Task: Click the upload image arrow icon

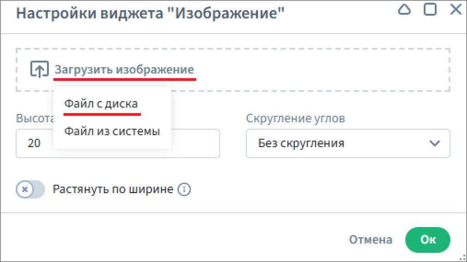Action: [39, 70]
